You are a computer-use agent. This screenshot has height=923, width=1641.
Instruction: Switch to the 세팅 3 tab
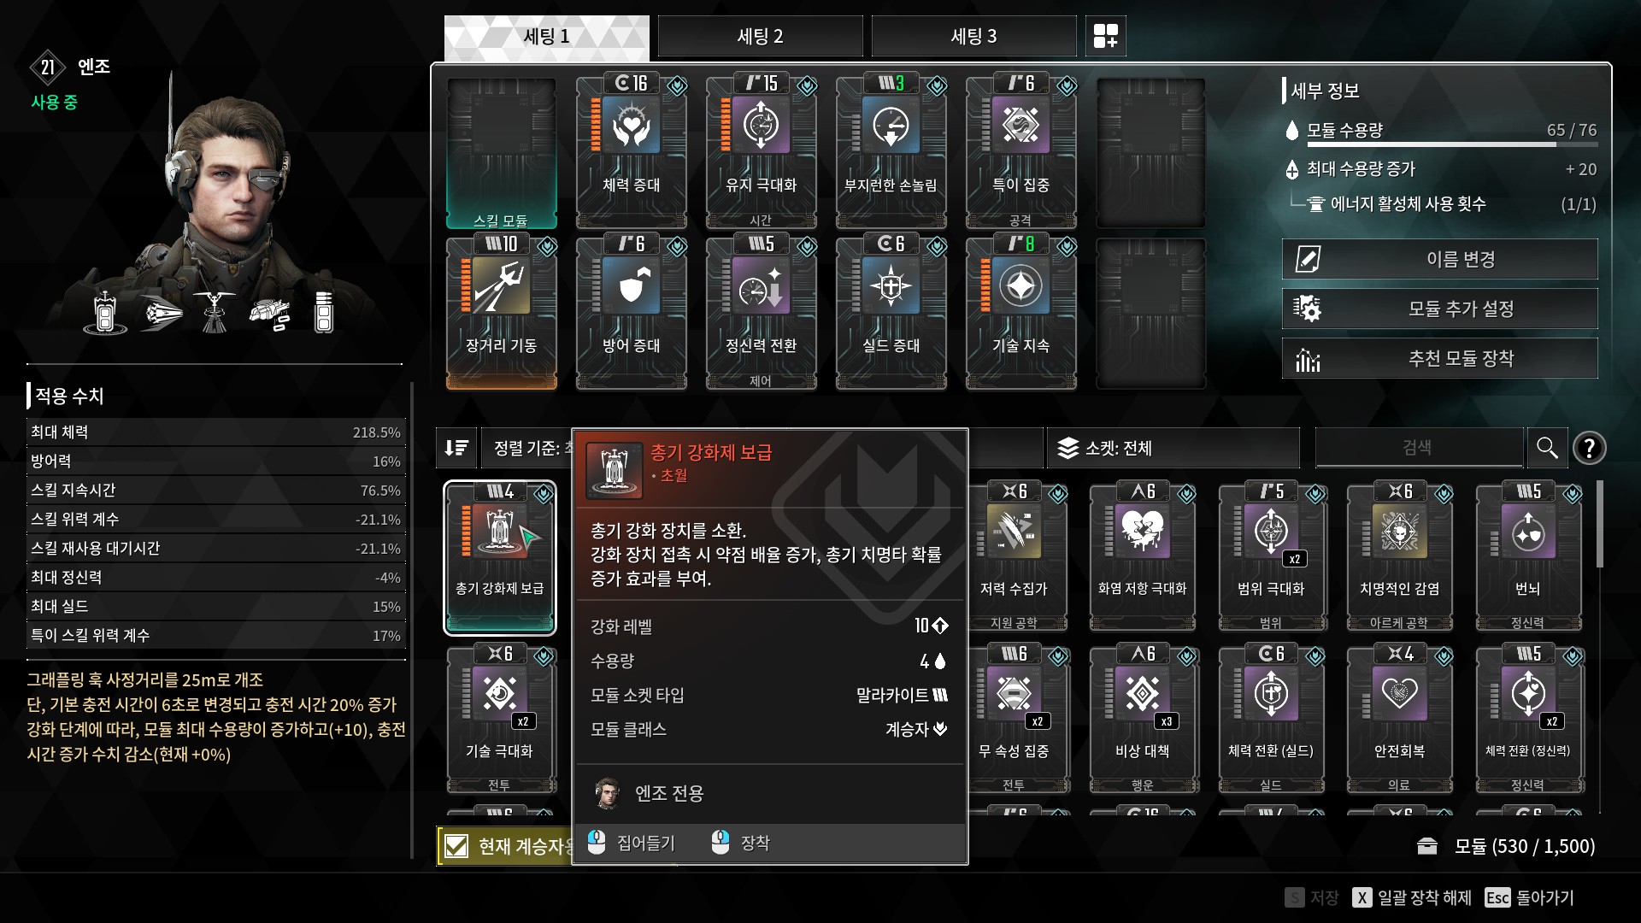pyautogui.click(x=973, y=36)
